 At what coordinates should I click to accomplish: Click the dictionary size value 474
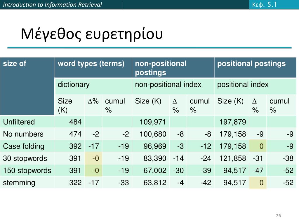[75, 134]
